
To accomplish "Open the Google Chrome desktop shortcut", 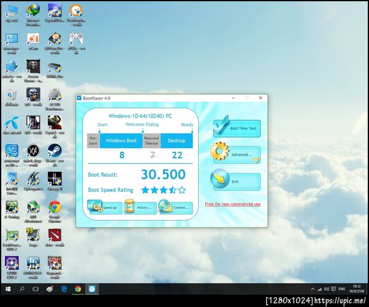I will point(55,212).
